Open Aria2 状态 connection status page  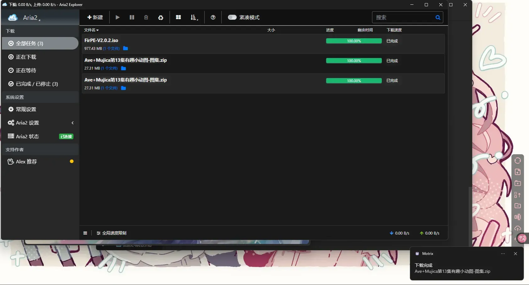click(x=28, y=136)
